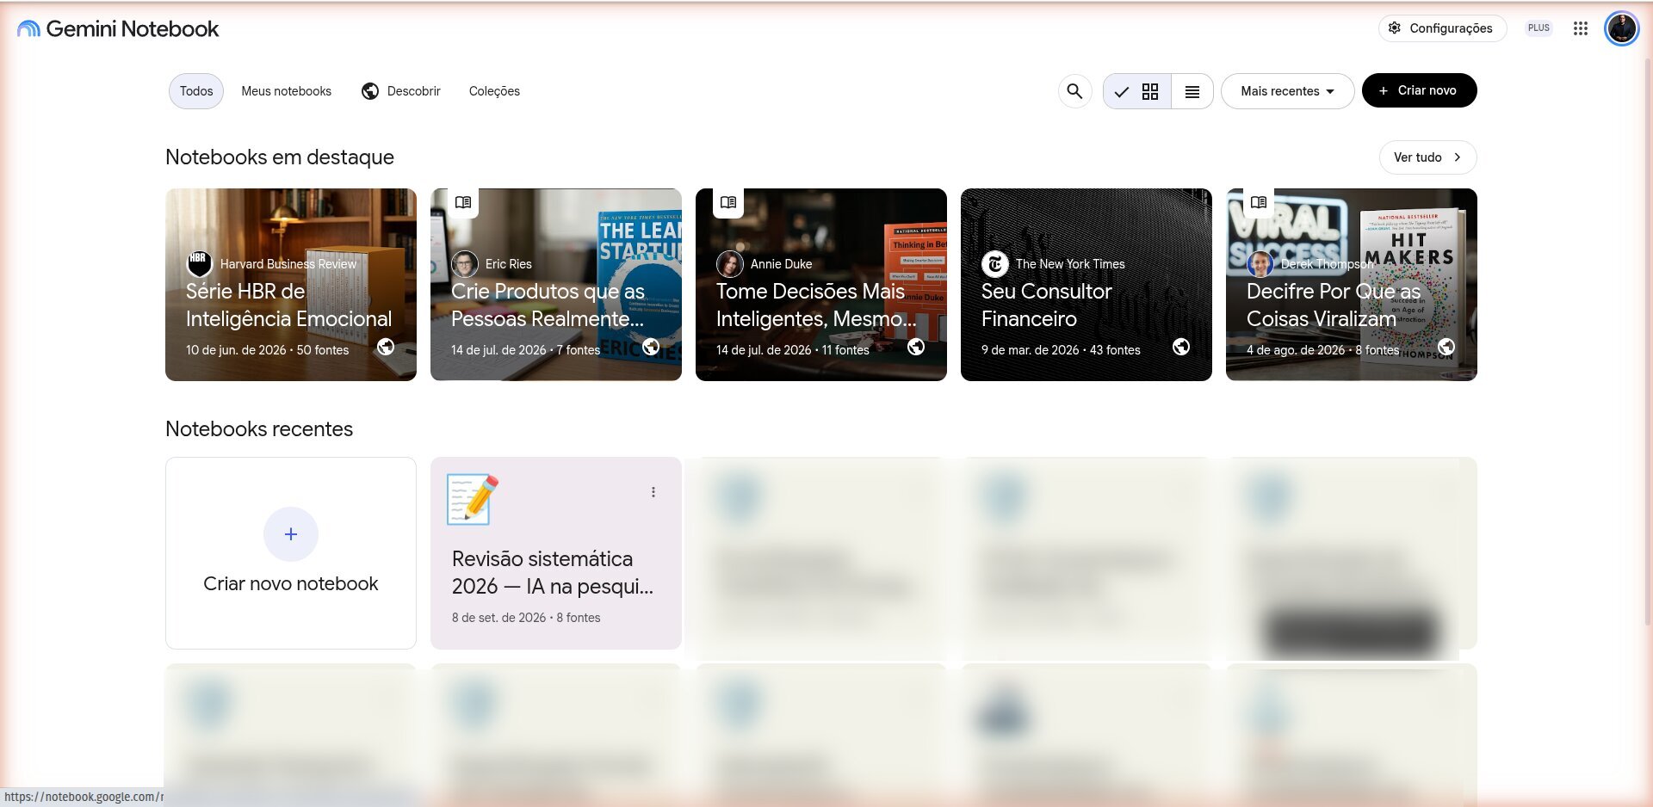Open the Coleções tab
Viewport: 1653px width, 807px height.
pyautogui.click(x=494, y=91)
